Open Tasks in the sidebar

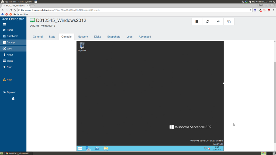pos(13,61)
